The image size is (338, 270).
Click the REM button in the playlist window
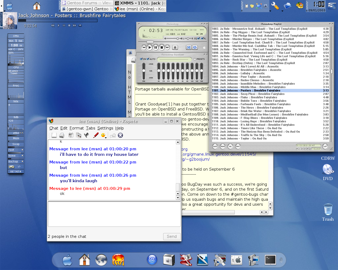223,146
